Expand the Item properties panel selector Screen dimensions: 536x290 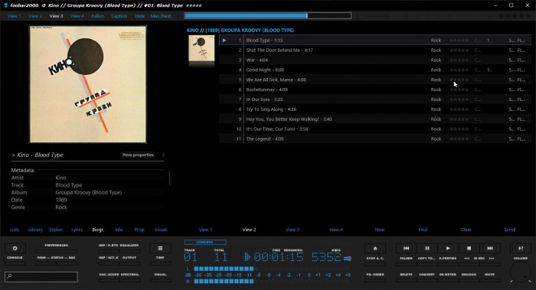point(139,155)
